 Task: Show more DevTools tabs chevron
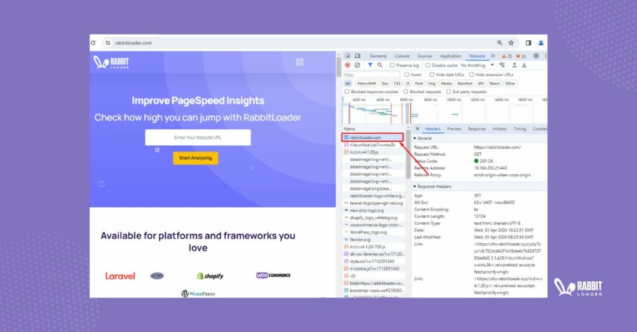click(493, 56)
